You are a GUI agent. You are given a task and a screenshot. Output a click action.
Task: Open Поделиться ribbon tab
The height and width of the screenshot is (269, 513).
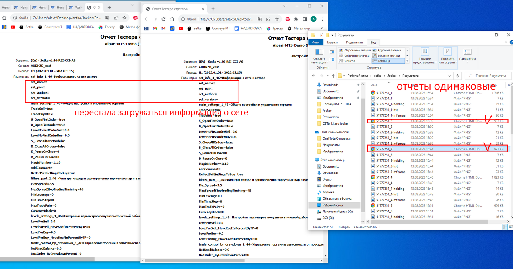tap(354, 42)
